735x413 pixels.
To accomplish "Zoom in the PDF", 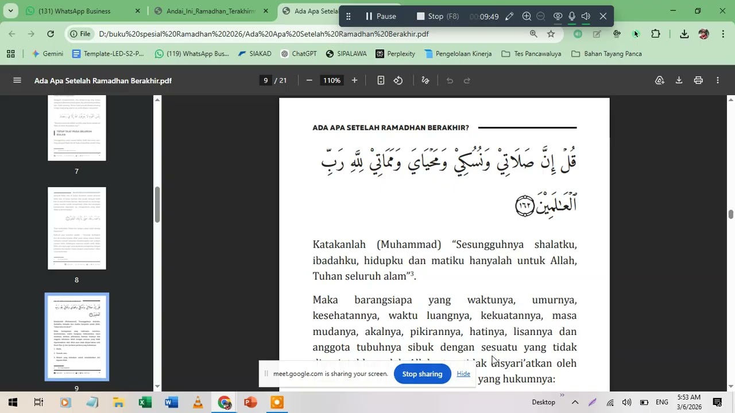I will click(354, 80).
